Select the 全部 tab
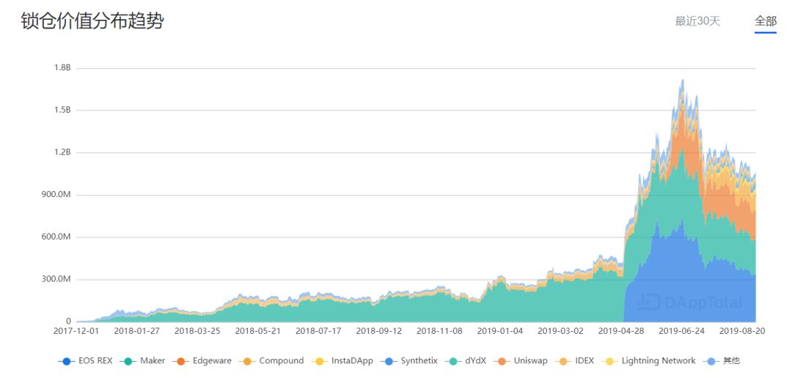The image size is (792, 386). pos(765,21)
